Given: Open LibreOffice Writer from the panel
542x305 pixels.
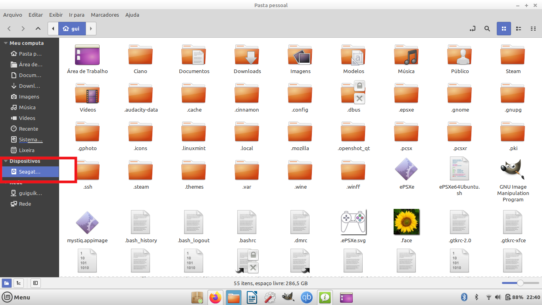Looking at the screenshot, I should click(x=252, y=297).
